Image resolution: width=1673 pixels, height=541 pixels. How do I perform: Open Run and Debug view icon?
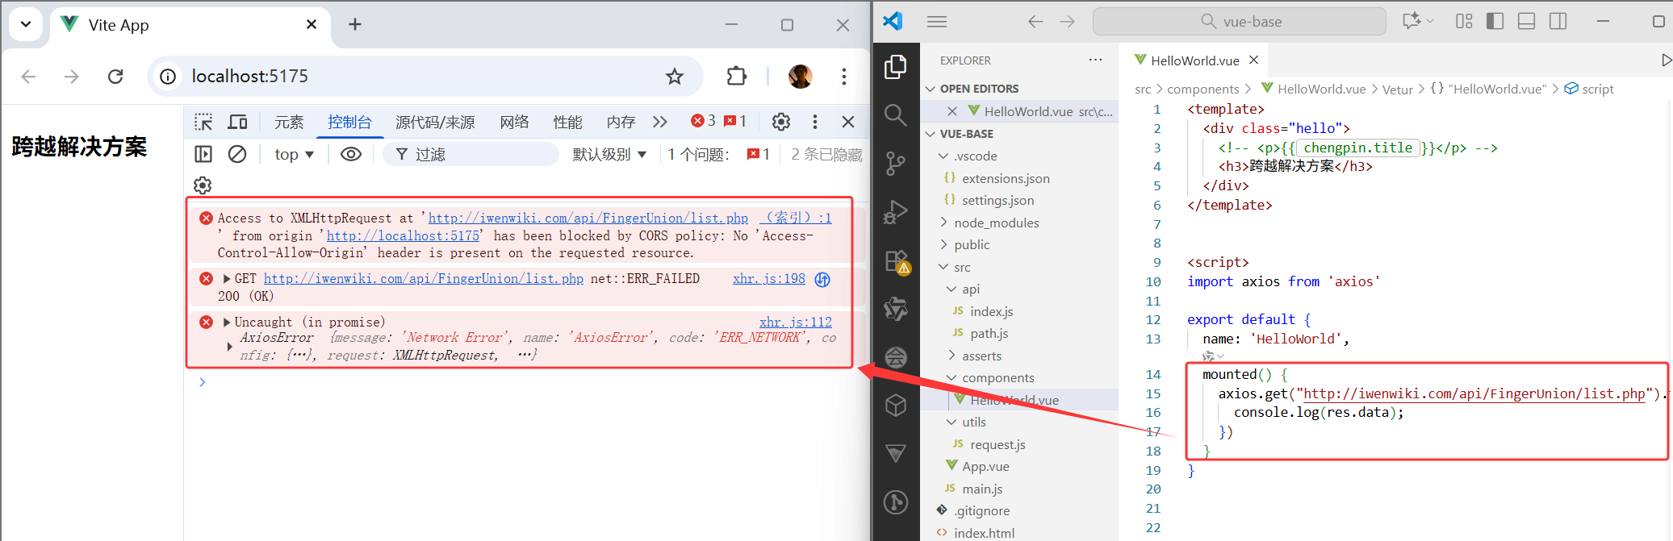point(895,212)
